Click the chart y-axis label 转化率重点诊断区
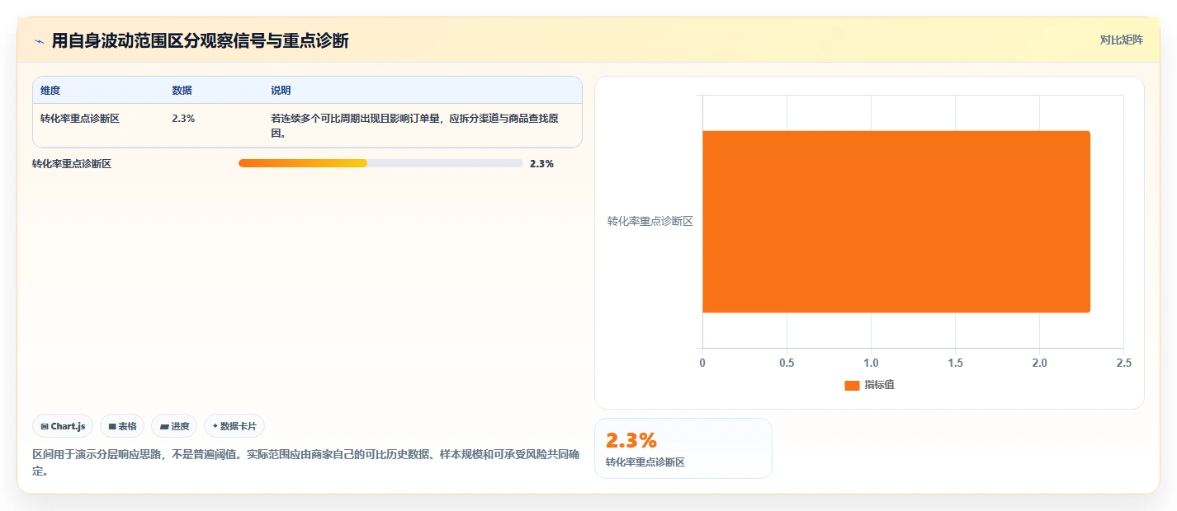This screenshot has height=511, width=1177. [650, 222]
